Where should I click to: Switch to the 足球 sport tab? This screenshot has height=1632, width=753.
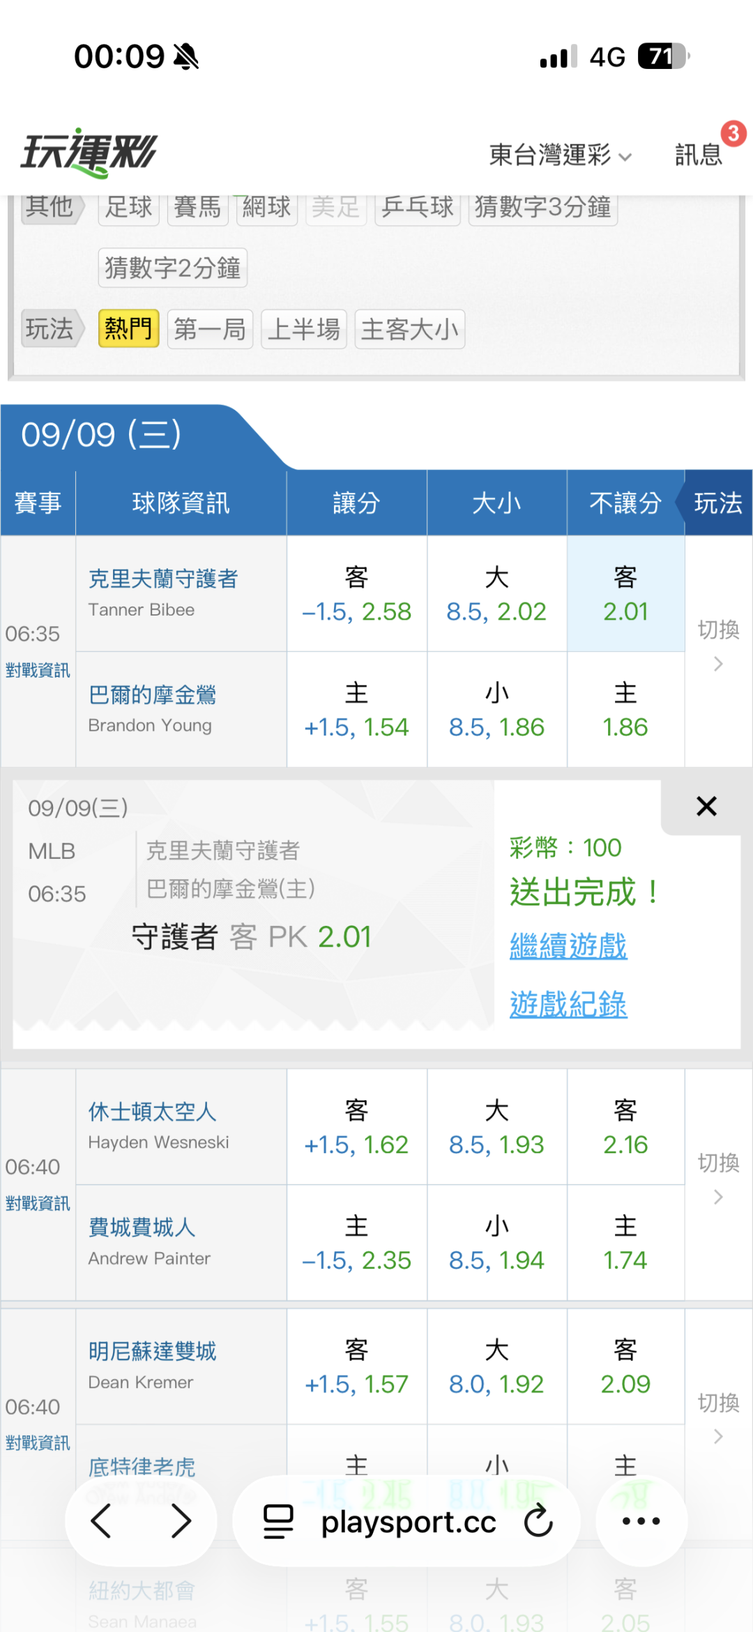[128, 206]
